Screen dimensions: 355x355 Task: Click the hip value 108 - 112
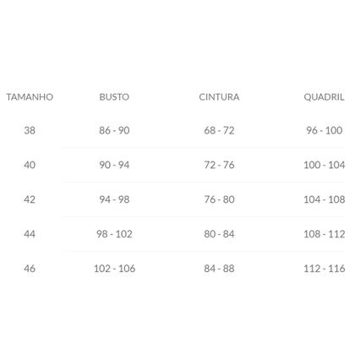(325, 234)
